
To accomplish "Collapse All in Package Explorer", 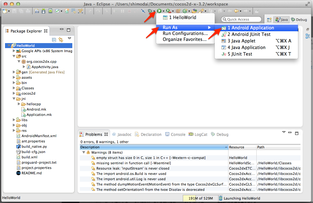I will 54,40.
